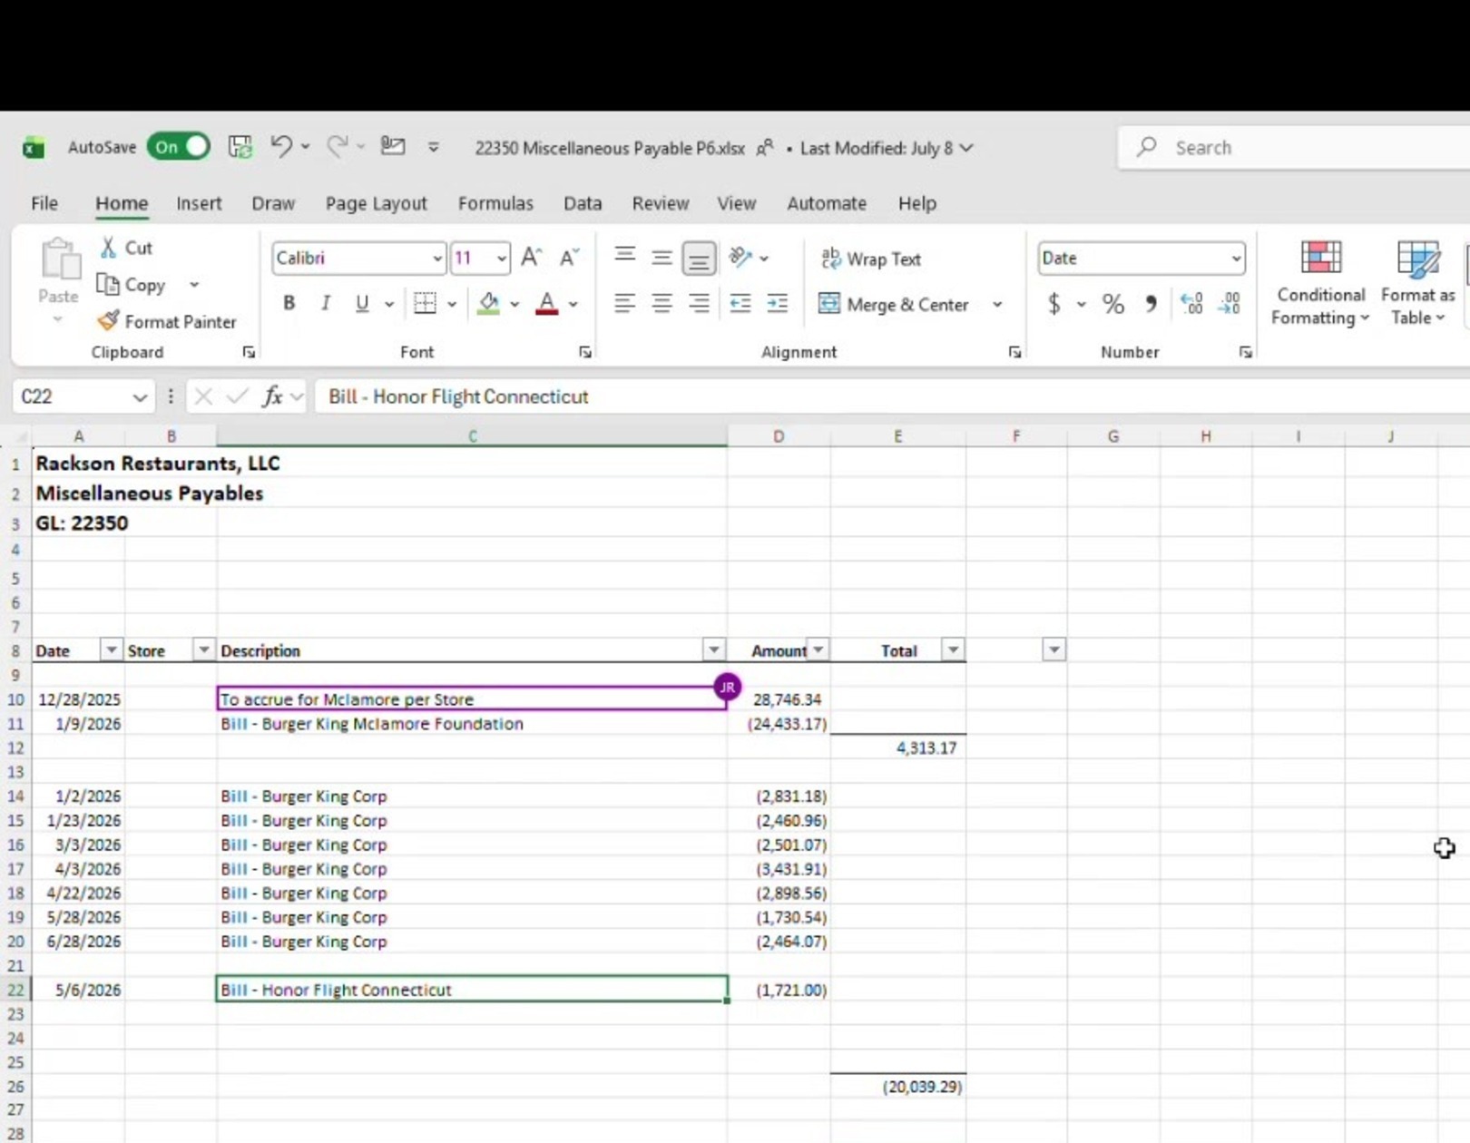Screen dimensions: 1470x1143
Task: Underline the selected cell text
Action: pyautogui.click(x=362, y=303)
